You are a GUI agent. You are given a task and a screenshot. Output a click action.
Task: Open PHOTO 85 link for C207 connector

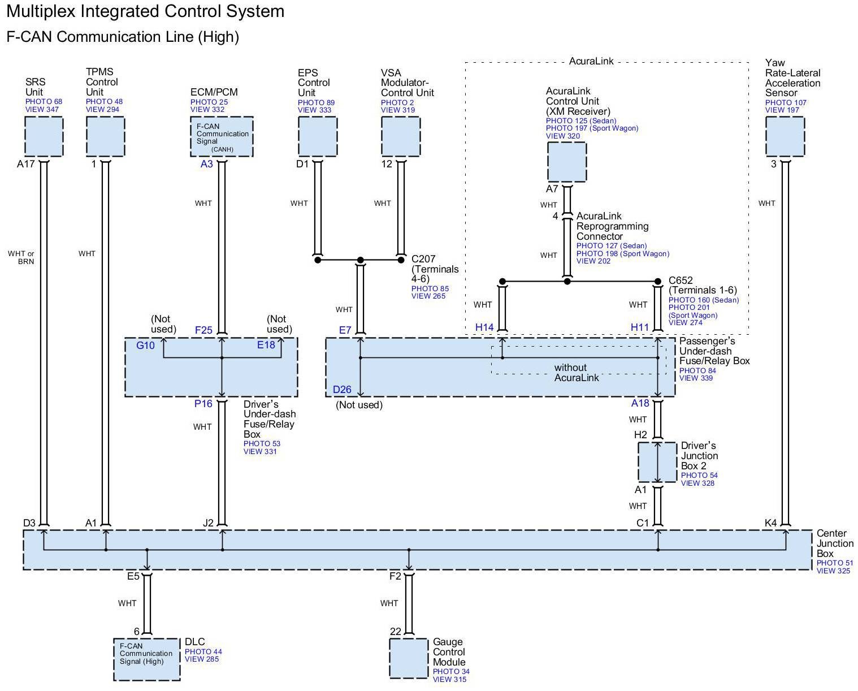point(430,289)
